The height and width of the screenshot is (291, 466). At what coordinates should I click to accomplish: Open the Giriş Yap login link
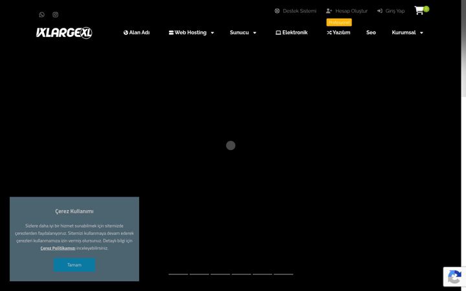395,11
